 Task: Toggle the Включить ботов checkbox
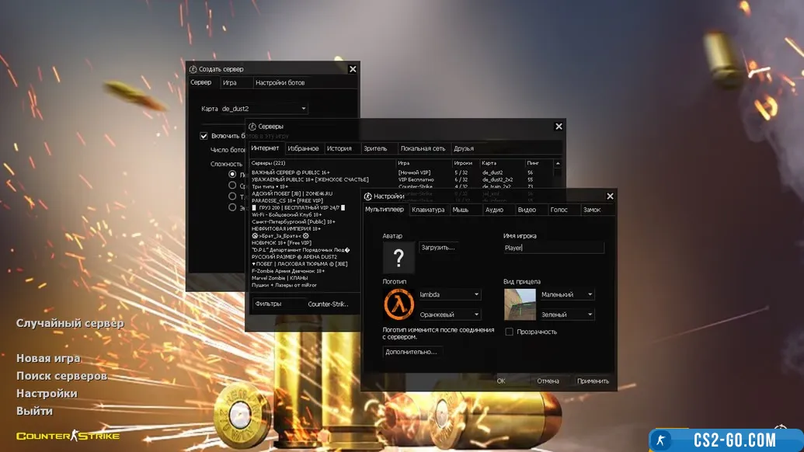pos(204,136)
